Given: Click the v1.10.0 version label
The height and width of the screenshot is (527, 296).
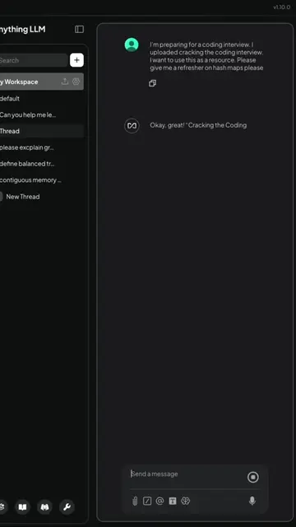Looking at the screenshot, I should pos(281,7).
